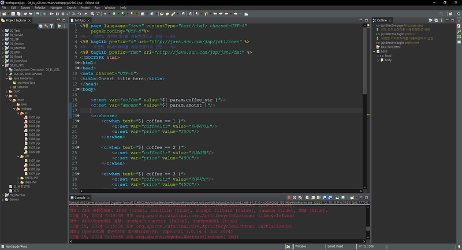Collapse the 08_EL_JSTL project node
The height and width of the screenshot is (250, 462).
pos(3,65)
